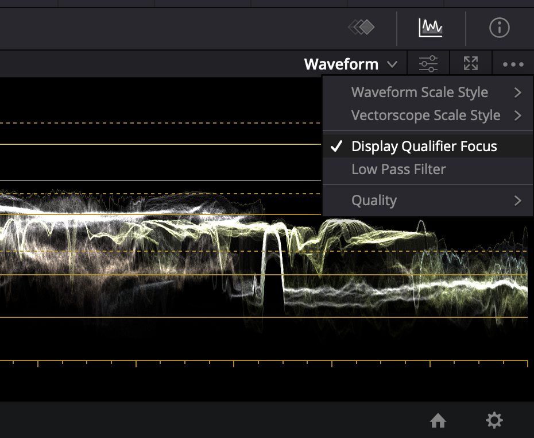
Task: Uncheck Display Qualifier Focus checkmark
Action: [x=336, y=147]
